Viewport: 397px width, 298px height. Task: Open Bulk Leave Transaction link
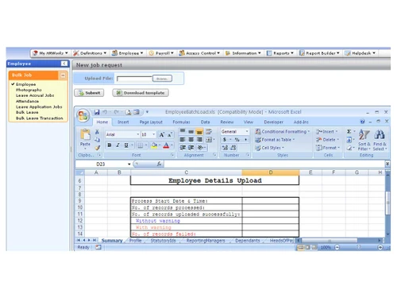click(40, 118)
